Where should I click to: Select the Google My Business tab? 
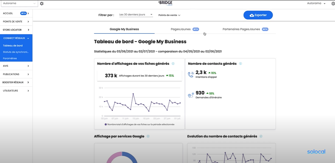(x=124, y=29)
